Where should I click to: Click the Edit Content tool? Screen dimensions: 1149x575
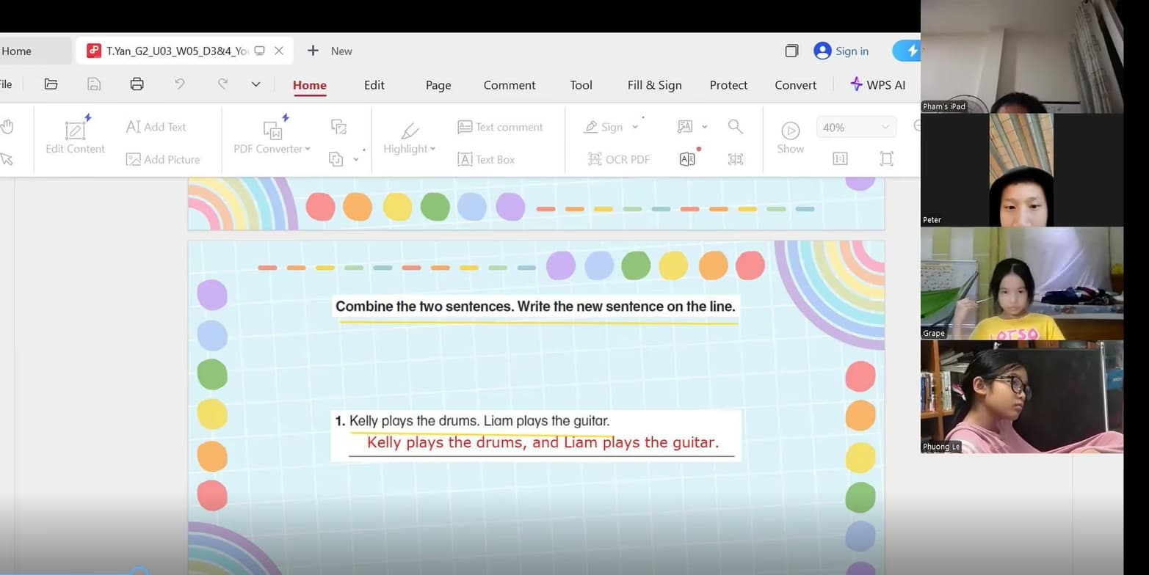pos(75,137)
